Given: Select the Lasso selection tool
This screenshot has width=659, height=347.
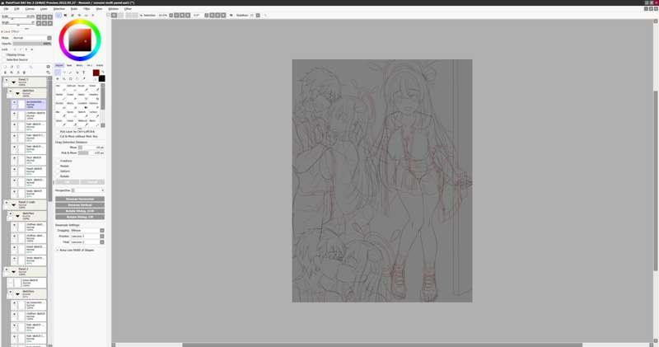Looking at the screenshot, I should 64,73.
